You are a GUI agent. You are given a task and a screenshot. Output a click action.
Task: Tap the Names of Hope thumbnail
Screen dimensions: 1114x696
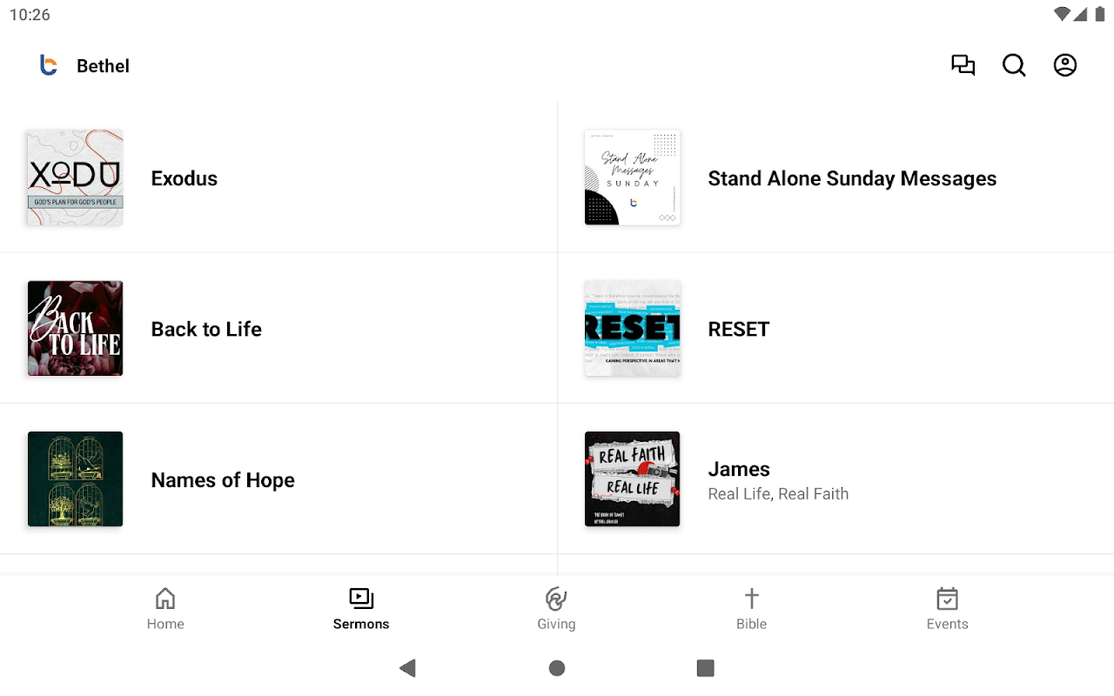click(x=75, y=479)
